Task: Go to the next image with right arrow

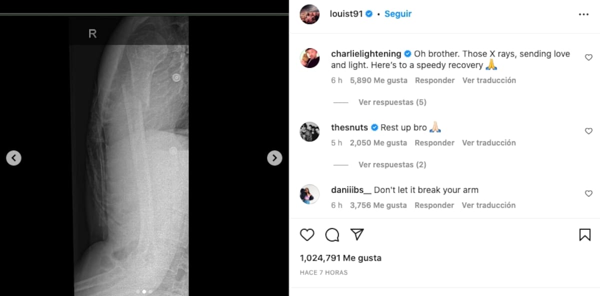Action: pyautogui.click(x=274, y=158)
